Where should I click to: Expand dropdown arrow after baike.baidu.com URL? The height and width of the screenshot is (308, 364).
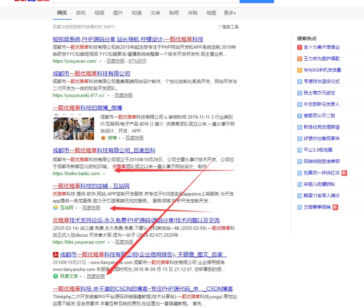click(104, 174)
